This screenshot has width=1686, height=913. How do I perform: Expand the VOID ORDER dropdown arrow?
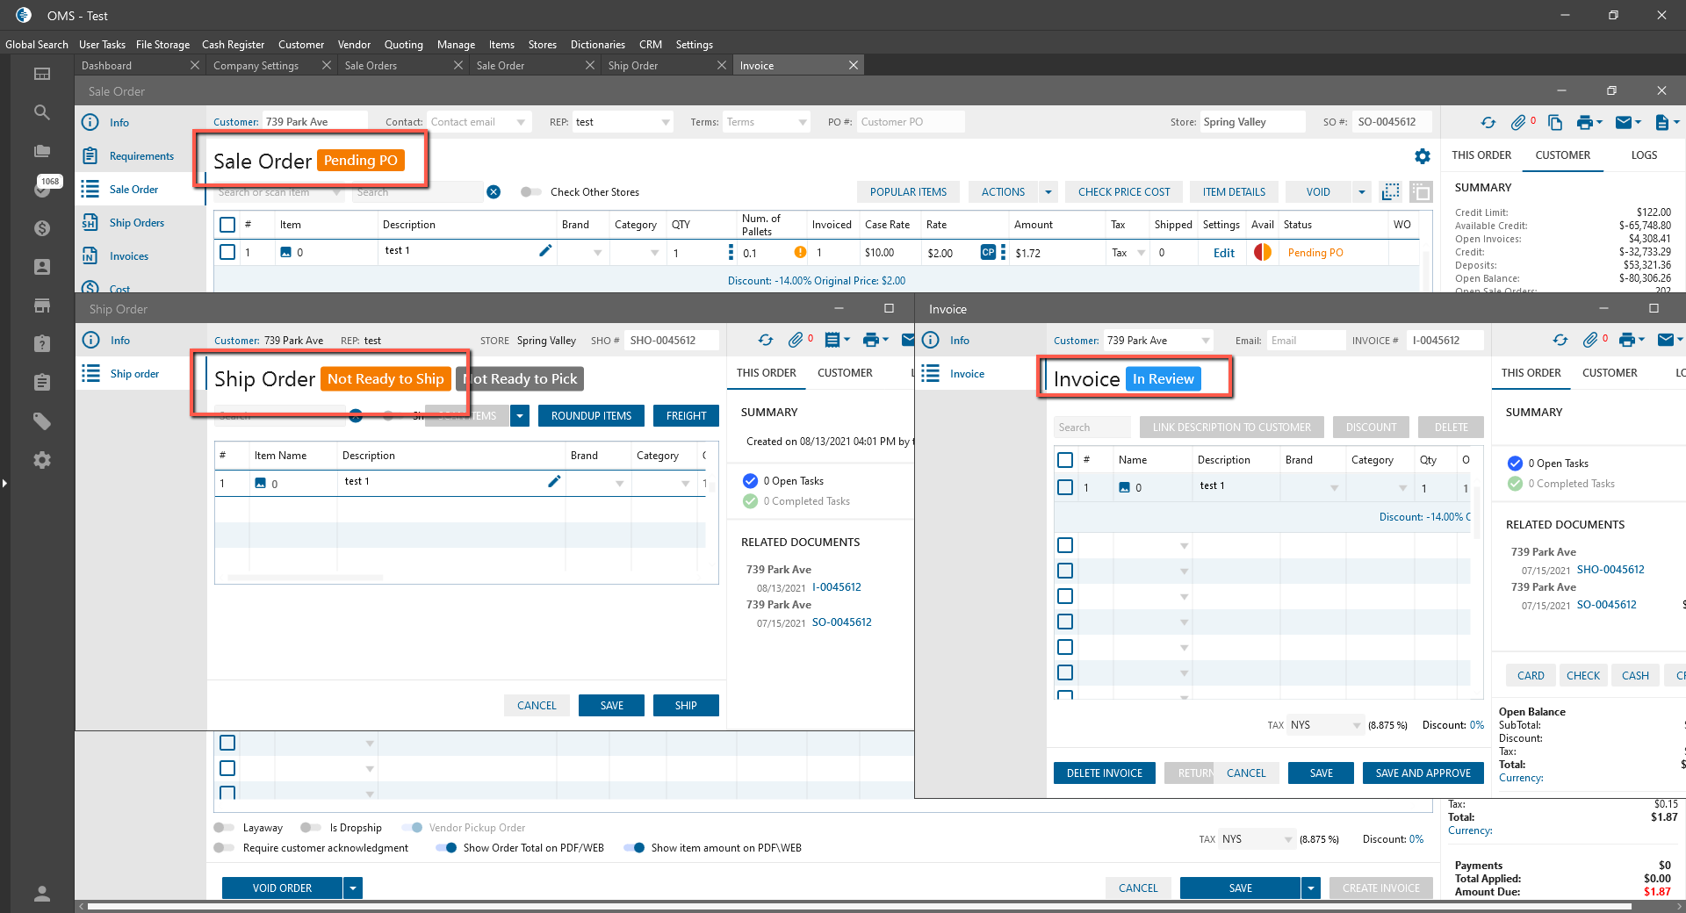[x=353, y=888]
